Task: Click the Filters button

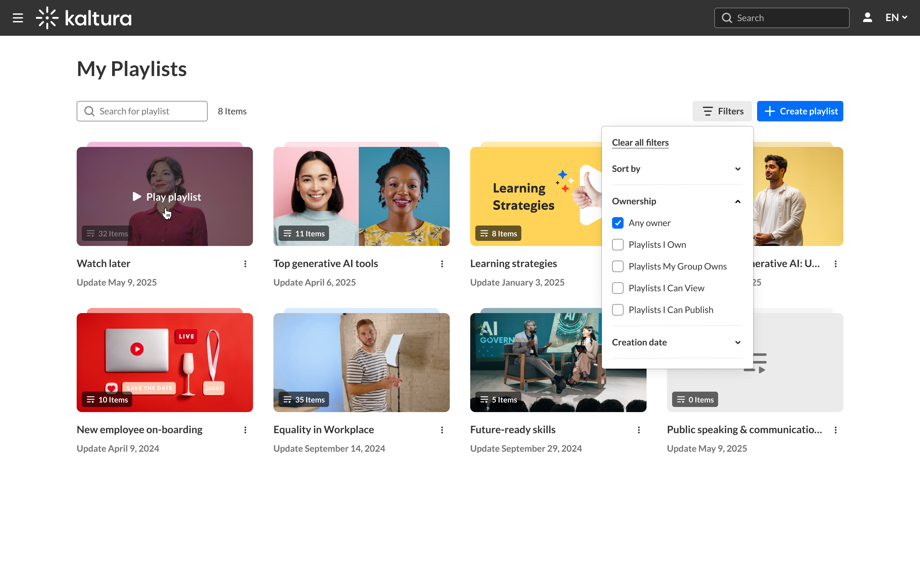Action: [722, 111]
